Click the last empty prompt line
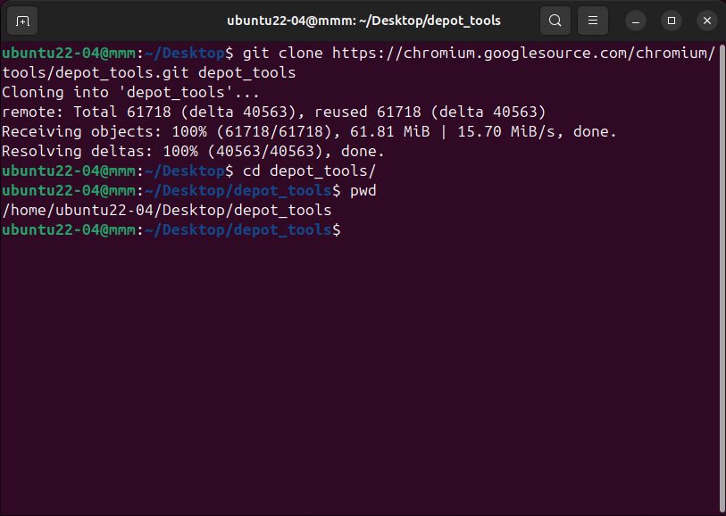 click(x=171, y=230)
